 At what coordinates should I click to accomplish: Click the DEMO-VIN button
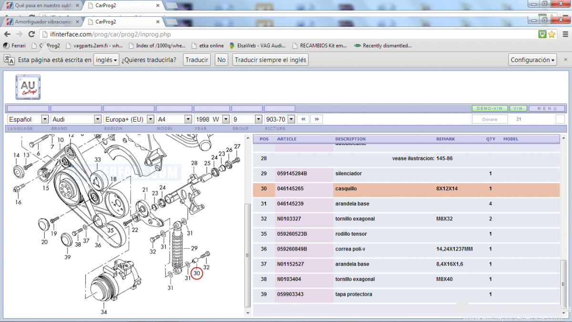coord(490,109)
